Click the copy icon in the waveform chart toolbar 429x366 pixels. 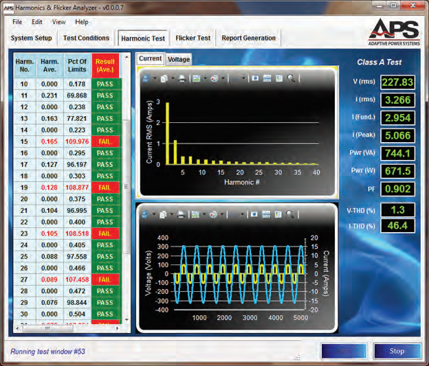(163, 214)
